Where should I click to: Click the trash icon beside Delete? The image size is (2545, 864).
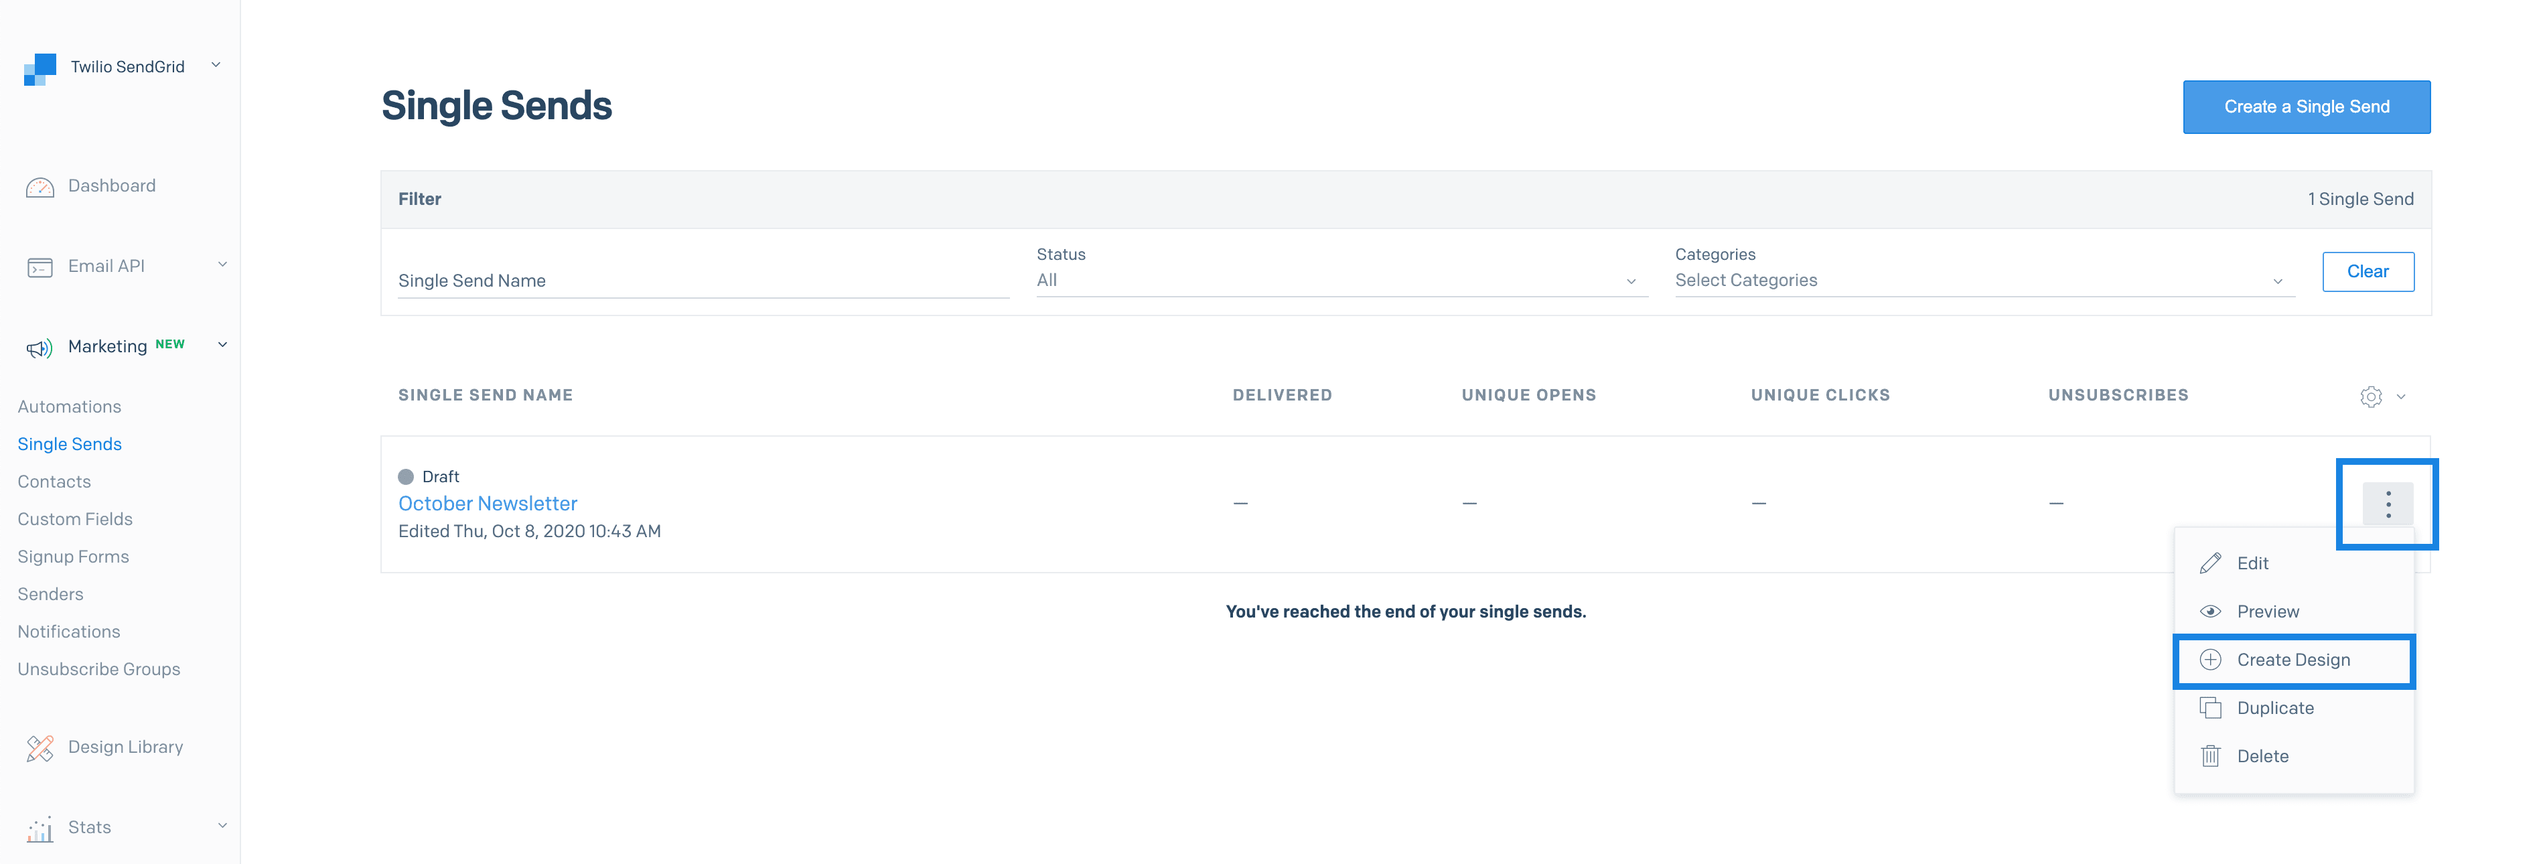[2210, 755]
